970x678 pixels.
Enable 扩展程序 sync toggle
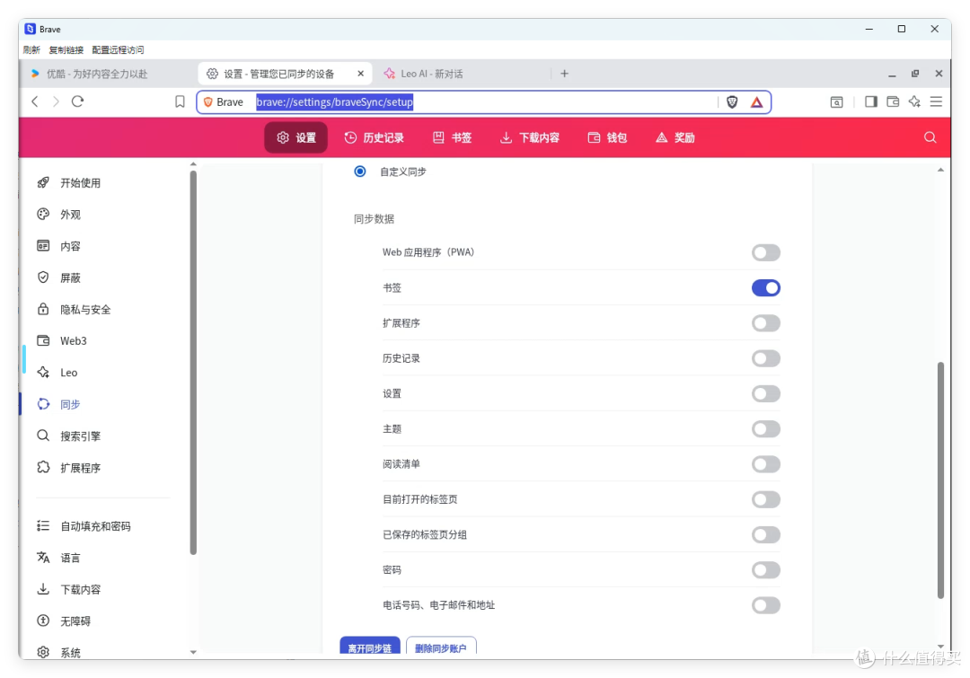click(766, 323)
